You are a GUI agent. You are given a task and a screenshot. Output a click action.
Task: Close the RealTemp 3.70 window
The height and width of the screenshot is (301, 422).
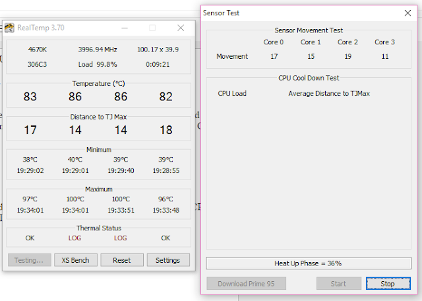click(x=181, y=28)
